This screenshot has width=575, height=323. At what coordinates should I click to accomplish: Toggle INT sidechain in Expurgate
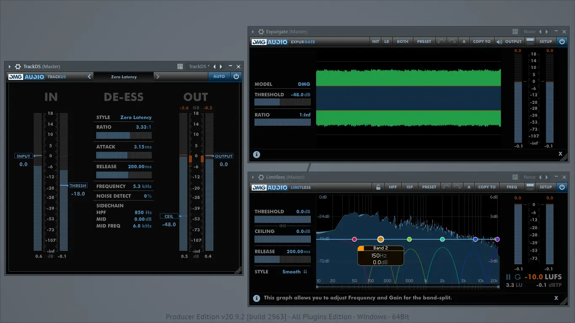point(375,42)
